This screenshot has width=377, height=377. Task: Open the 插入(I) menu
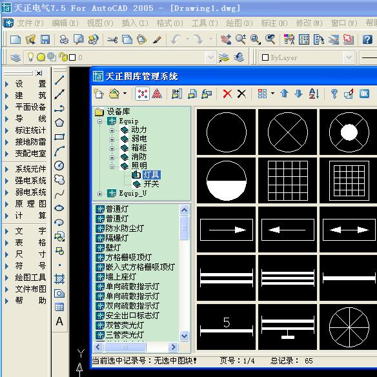[135, 23]
